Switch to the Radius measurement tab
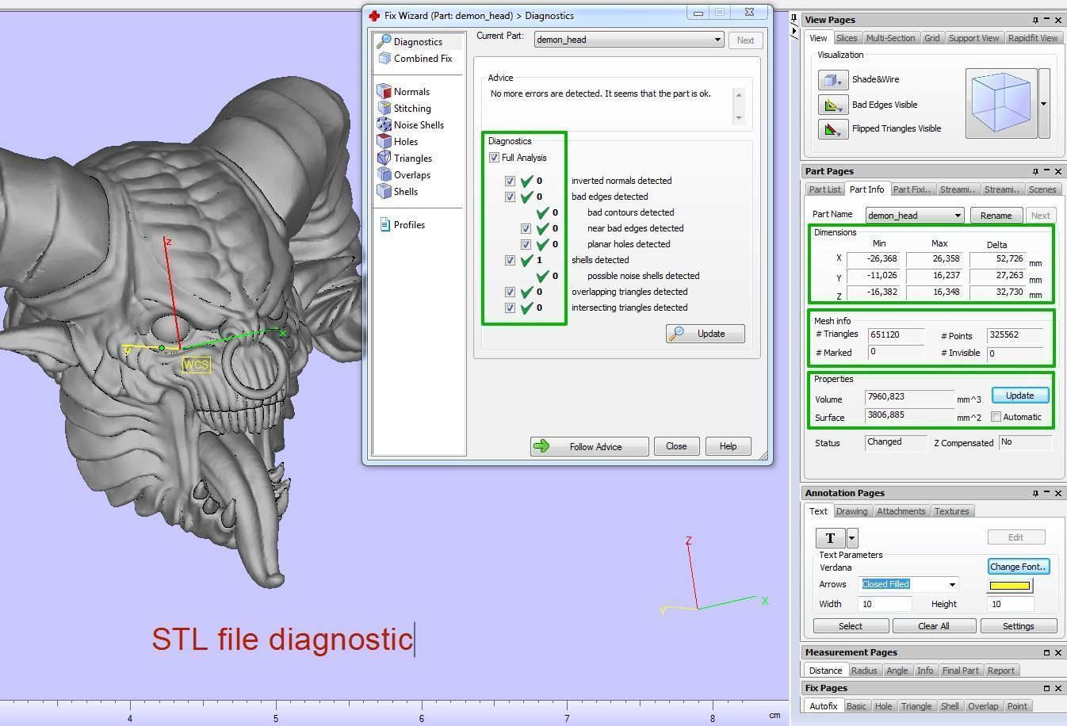 point(863,671)
